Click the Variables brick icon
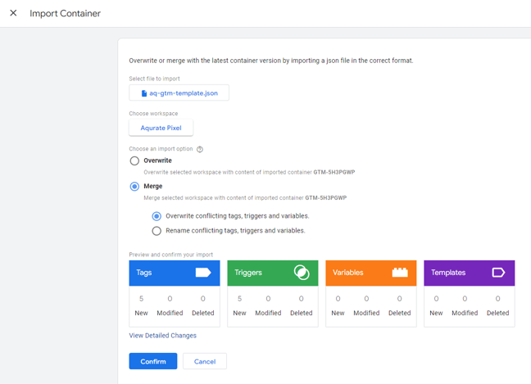This screenshot has width=531, height=384. [x=400, y=273]
